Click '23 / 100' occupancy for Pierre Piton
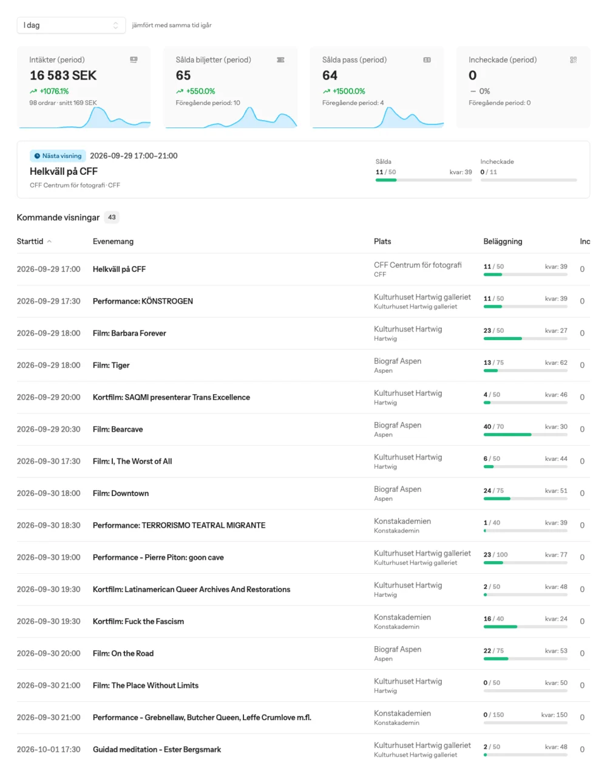The width and height of the screenshot is (607, 759). [496, 554]
